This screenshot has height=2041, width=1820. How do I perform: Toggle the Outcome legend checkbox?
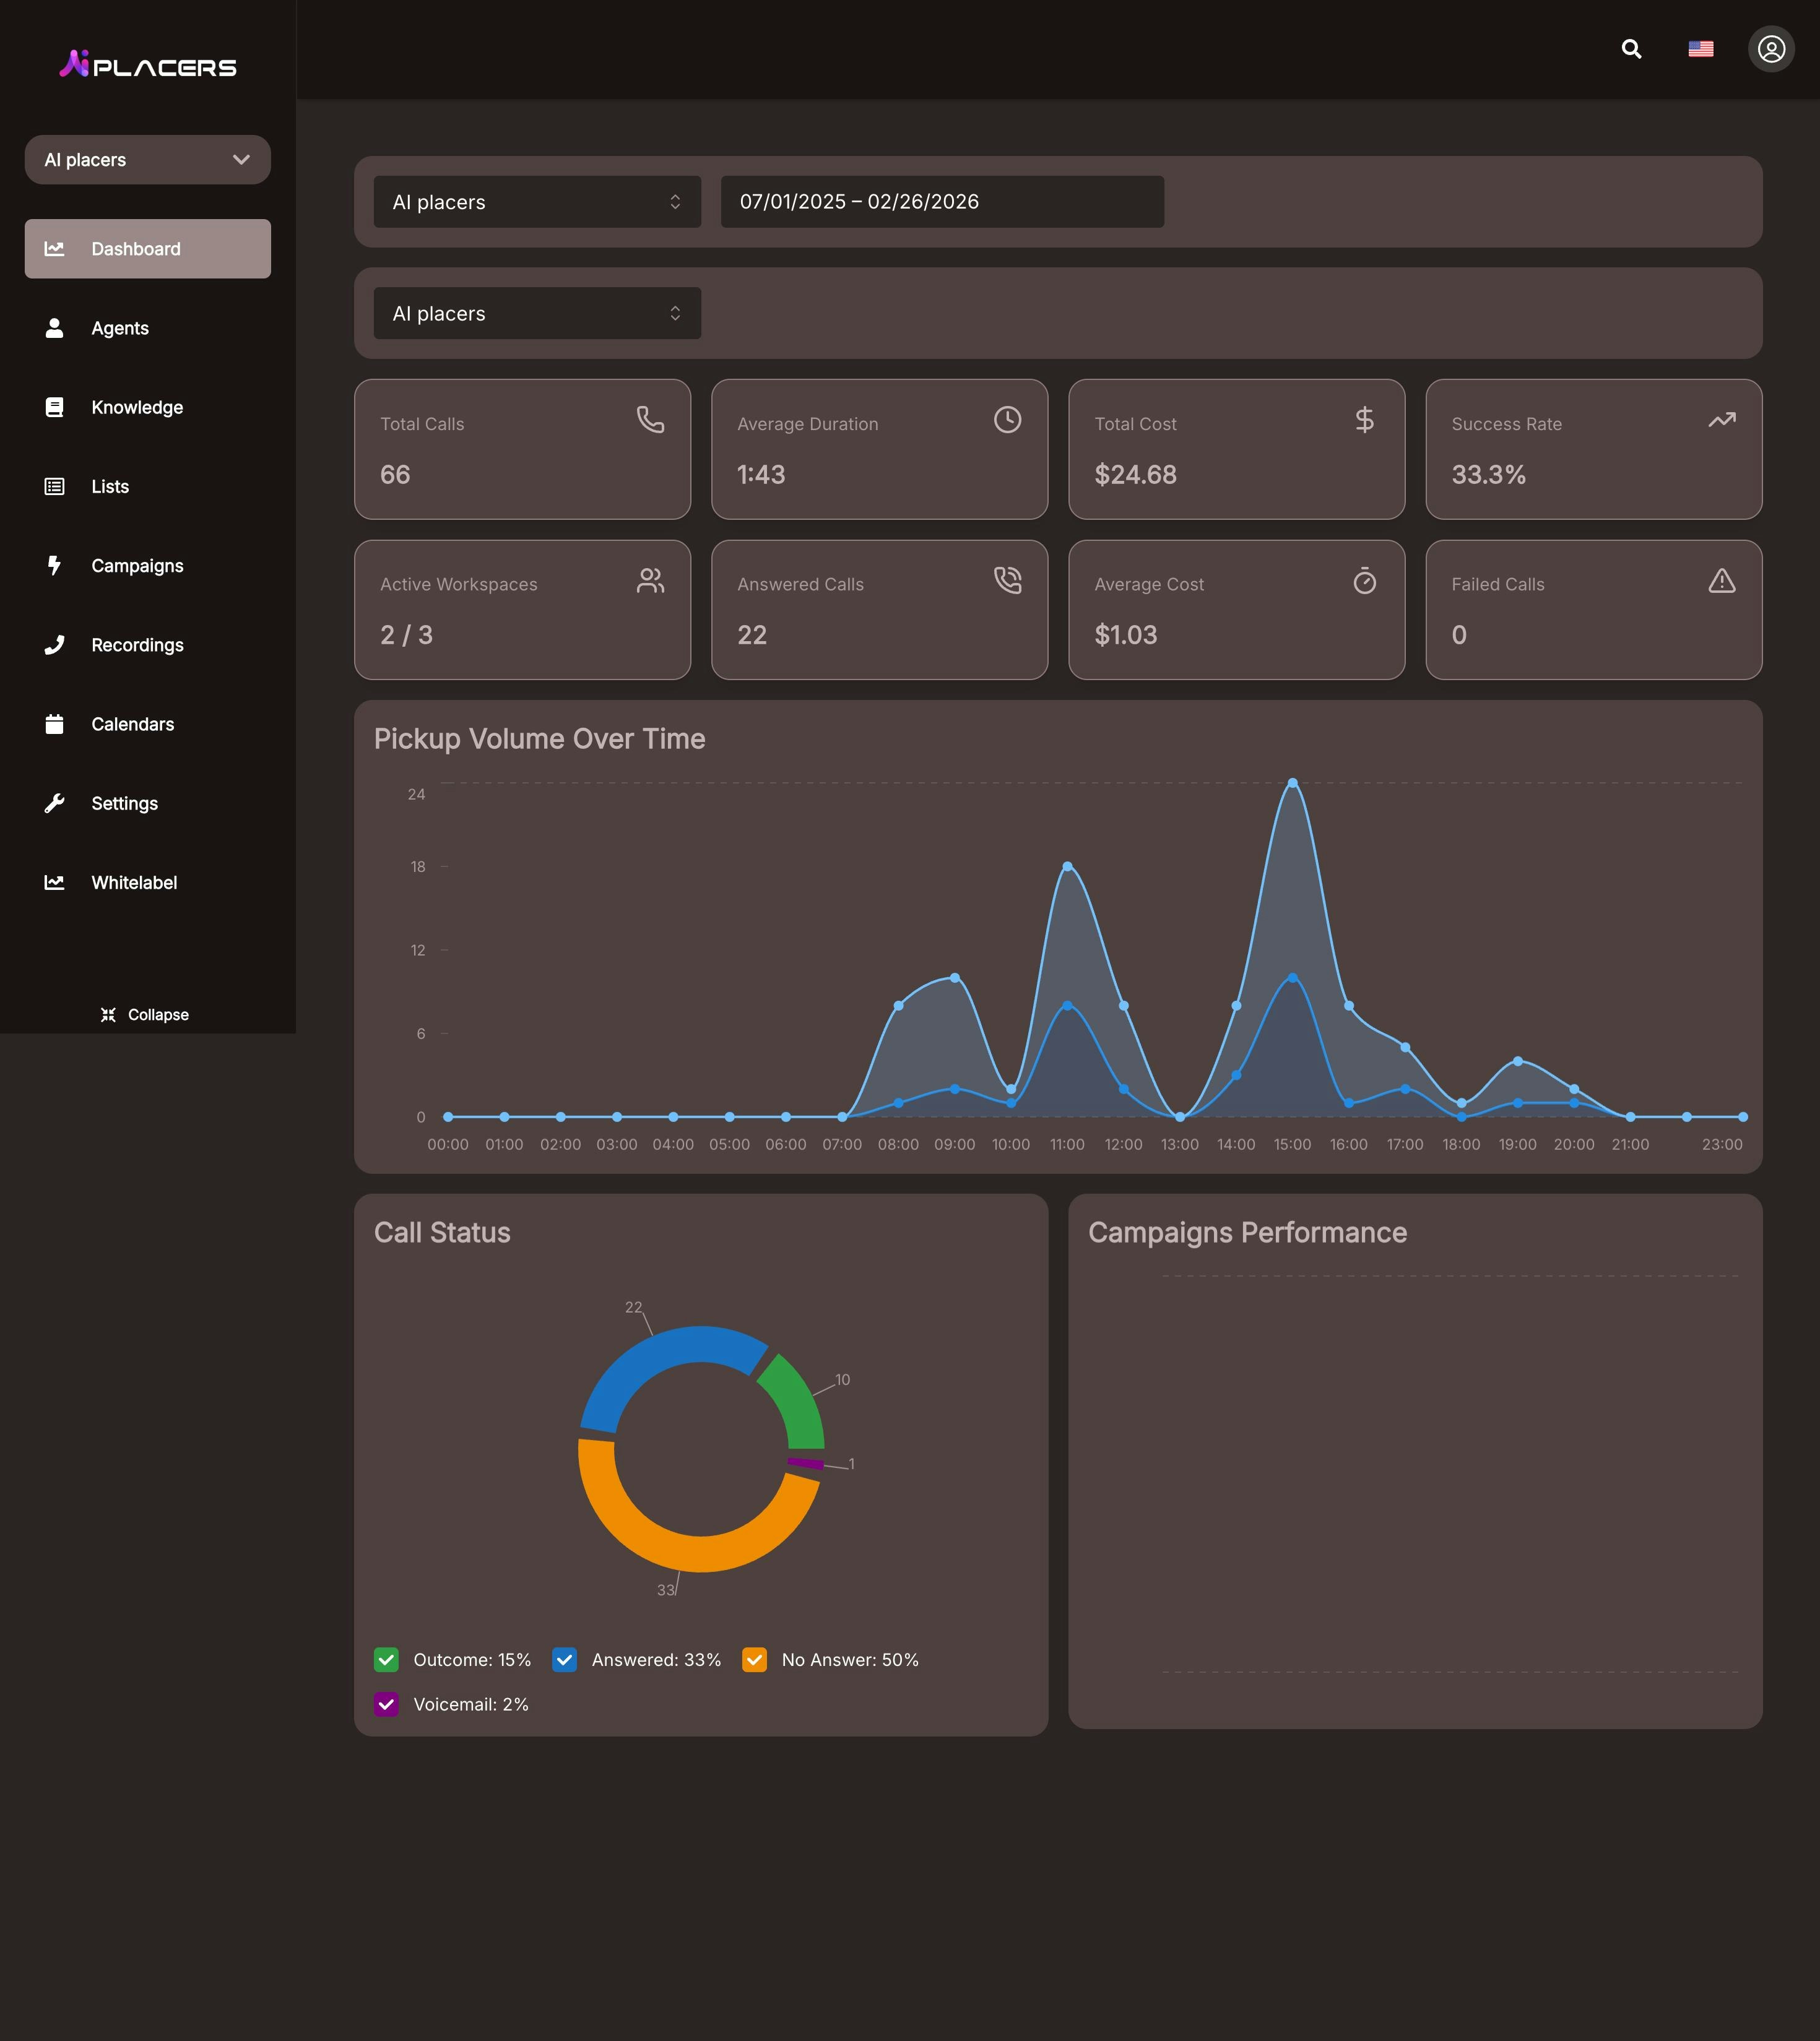click(387, 1660)
